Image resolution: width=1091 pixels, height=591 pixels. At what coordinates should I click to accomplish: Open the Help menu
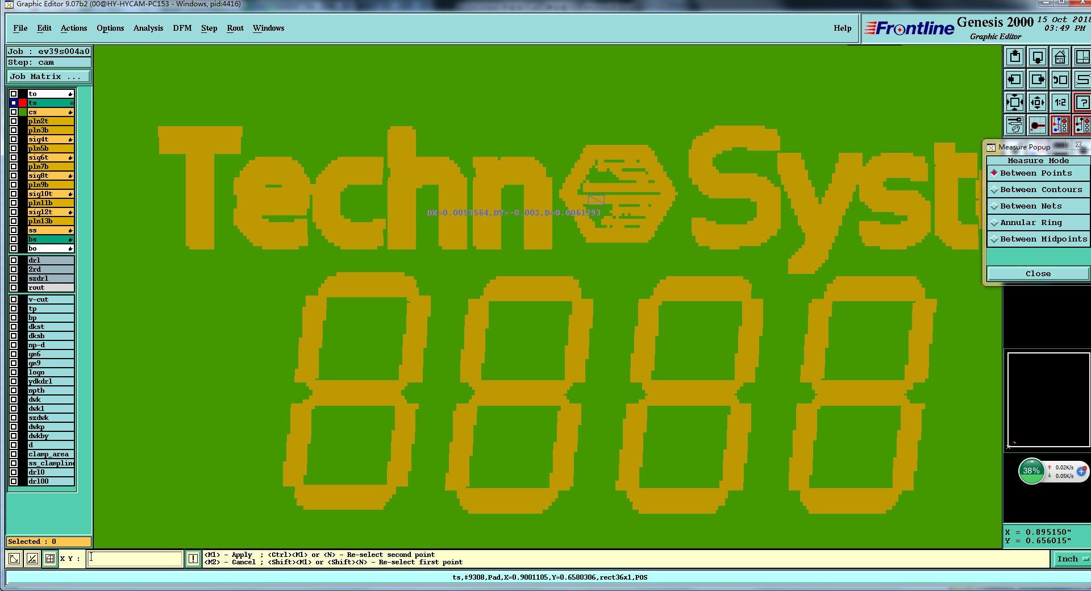843,28
